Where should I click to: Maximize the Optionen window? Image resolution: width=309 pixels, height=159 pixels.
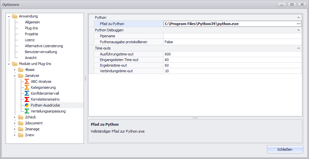292,5
